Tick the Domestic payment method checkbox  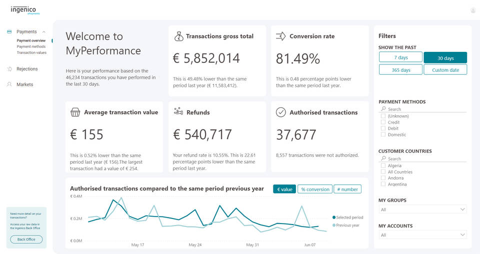[383, 135]
